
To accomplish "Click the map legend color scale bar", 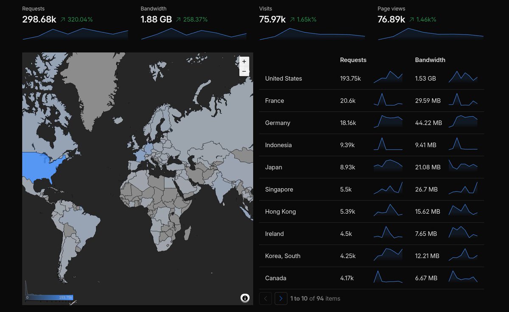I will click(49, 298).
